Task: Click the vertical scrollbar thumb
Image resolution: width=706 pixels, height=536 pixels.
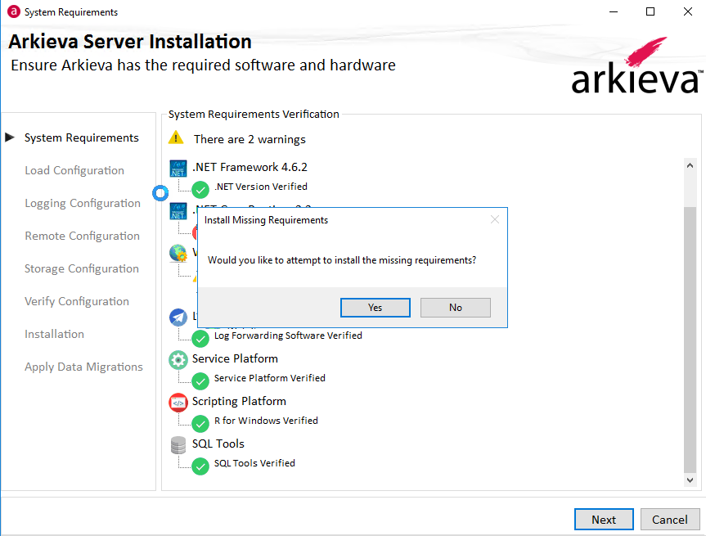Action: (690, 340)
